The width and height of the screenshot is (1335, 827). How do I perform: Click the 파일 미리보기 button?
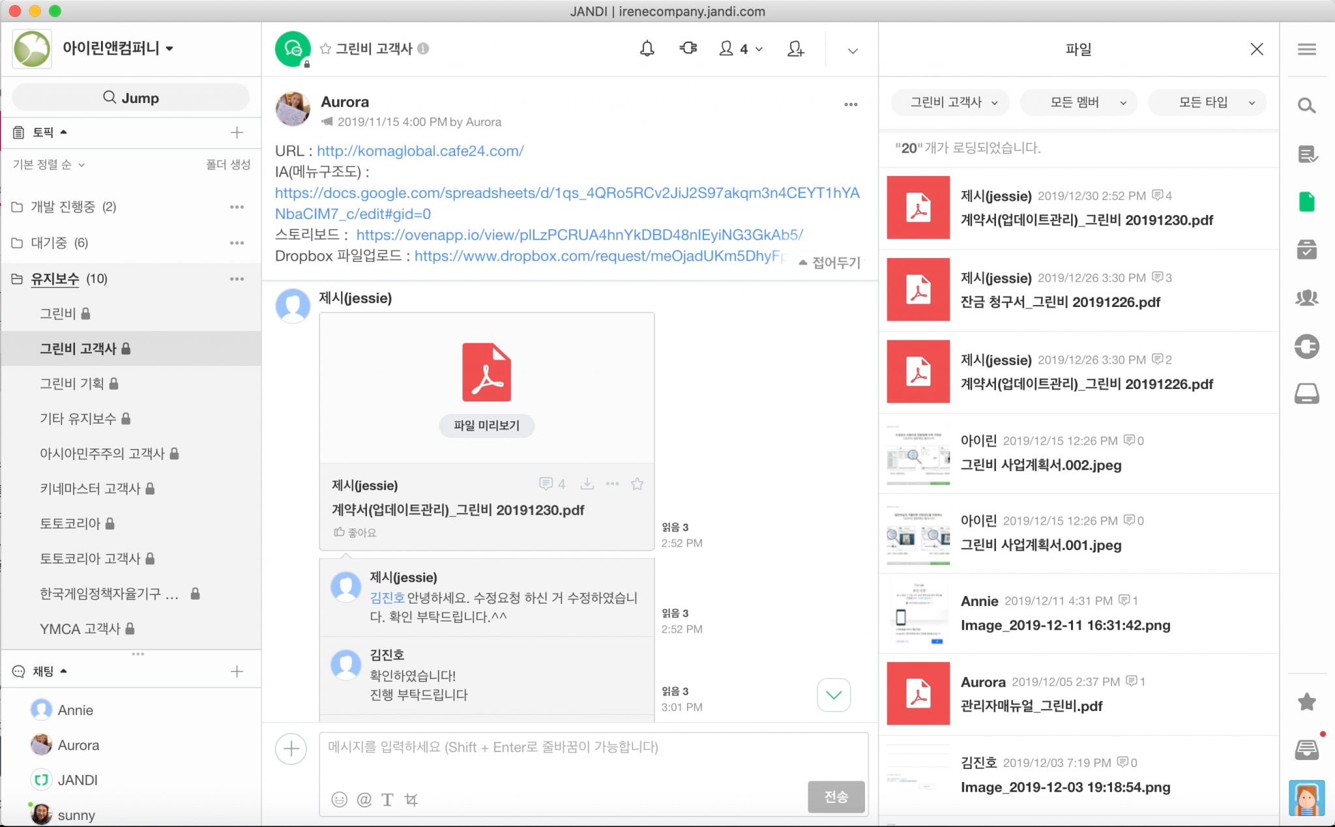(486, 426)
